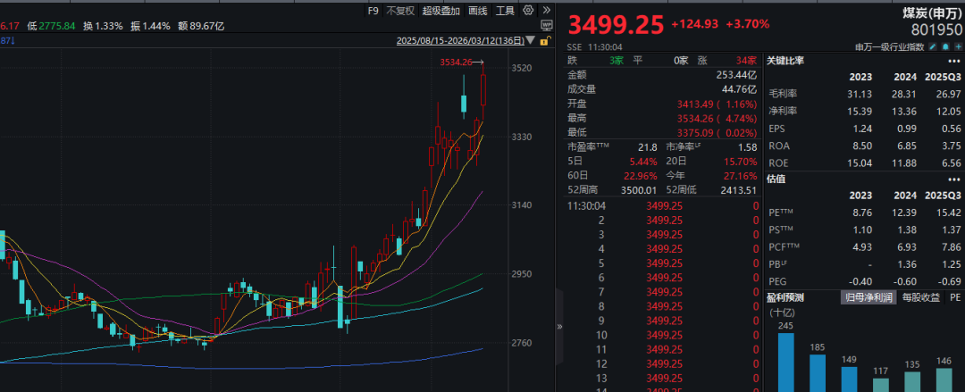This screenshot has width=965, height=392.
Task: Expand more toolbar options double-chevron
Action: click(x=546, y=11)
